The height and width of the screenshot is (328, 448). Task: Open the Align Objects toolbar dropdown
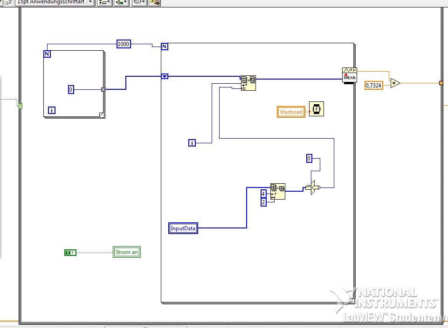(104, 2)
